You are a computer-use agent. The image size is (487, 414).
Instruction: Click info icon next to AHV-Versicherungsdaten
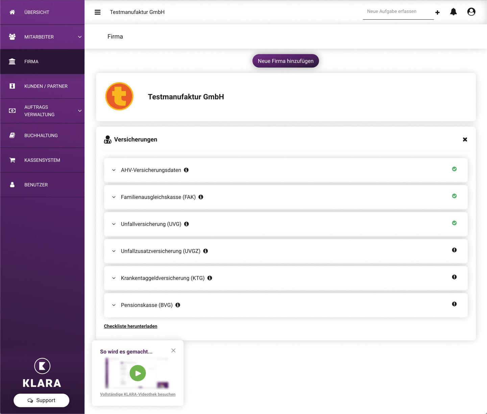pyautogui.click(x=186, y=170)
